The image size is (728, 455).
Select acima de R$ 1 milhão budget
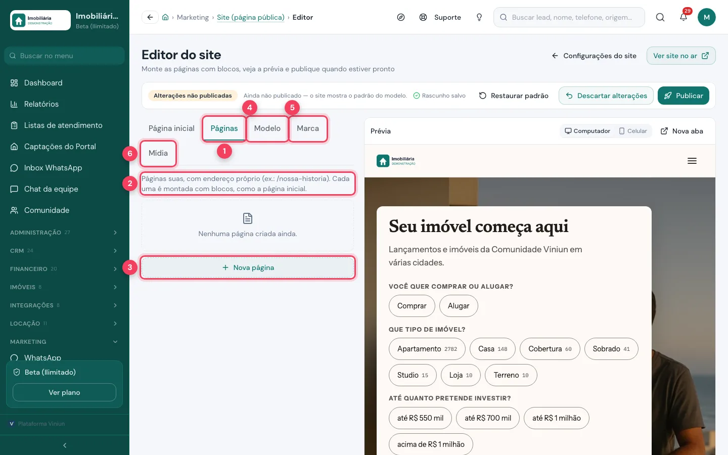431,444
